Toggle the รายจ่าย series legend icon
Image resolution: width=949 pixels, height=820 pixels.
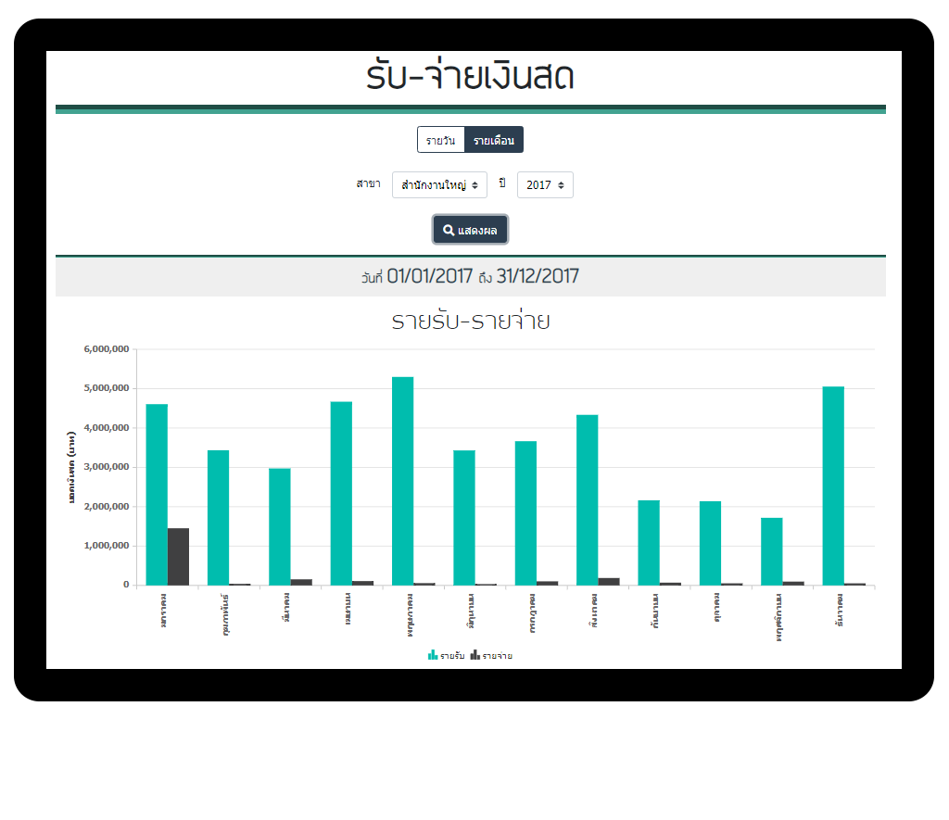474,655
